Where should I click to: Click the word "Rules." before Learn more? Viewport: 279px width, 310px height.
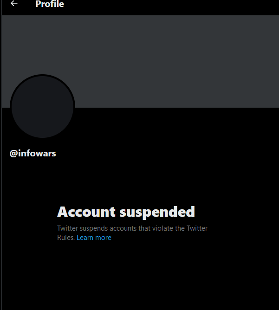click(x=66, y=238)
